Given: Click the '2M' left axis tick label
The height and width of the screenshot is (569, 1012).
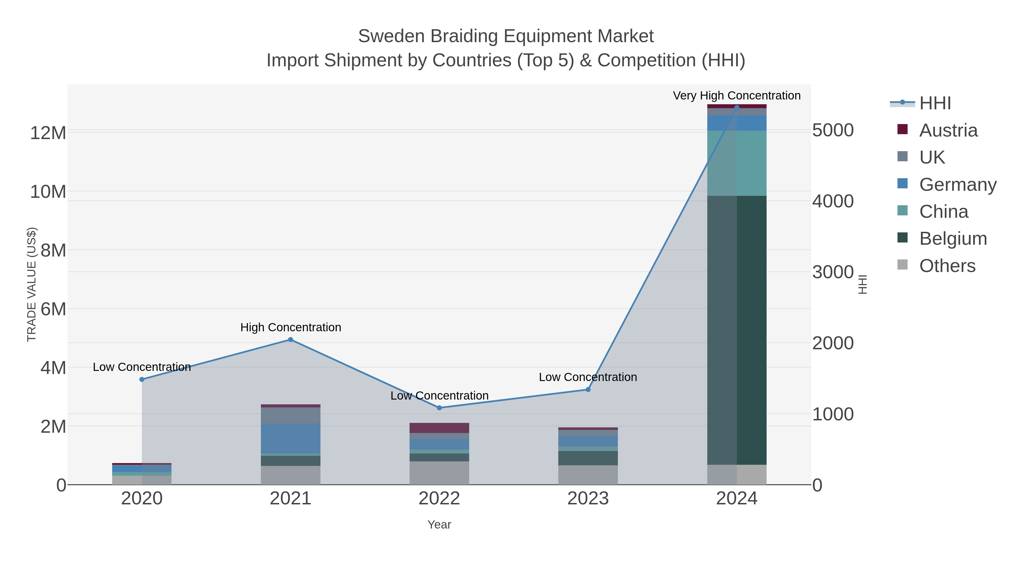Looking at the screenshot, I should point(53,427).
